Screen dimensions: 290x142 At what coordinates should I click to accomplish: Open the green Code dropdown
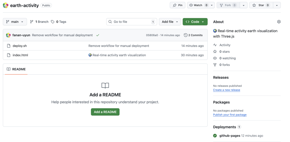point(195,22)
